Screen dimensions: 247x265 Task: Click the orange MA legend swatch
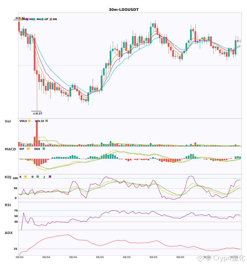(x=21, y=19)
